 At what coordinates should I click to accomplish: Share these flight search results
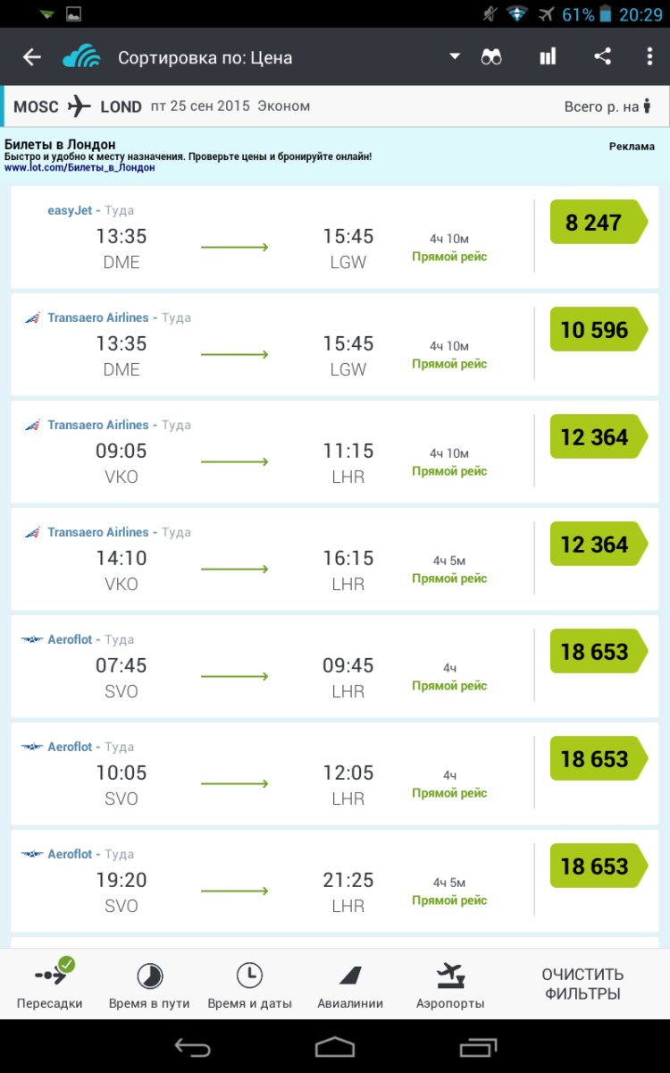click(603, 57)
